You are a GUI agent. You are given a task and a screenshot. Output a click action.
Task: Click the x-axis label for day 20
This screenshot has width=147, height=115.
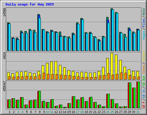tap(90, 112)
